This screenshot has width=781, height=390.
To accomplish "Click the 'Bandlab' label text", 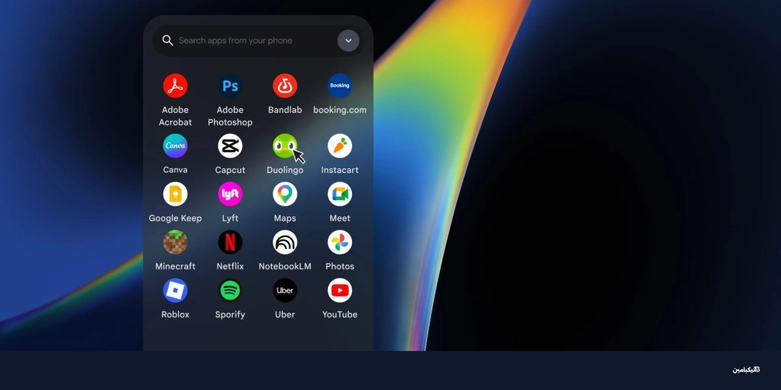I will point(285,110).
